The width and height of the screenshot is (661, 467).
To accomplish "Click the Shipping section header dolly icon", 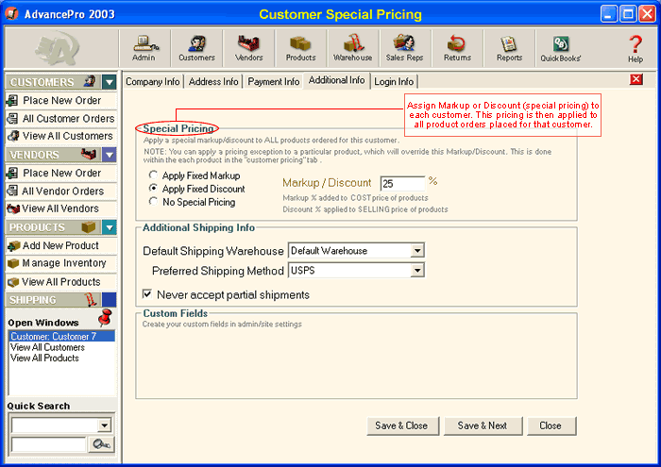I will tap(91, 299).
